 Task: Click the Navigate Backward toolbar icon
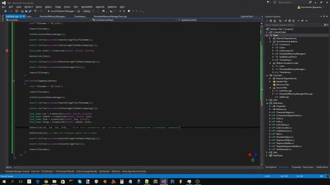6,11
